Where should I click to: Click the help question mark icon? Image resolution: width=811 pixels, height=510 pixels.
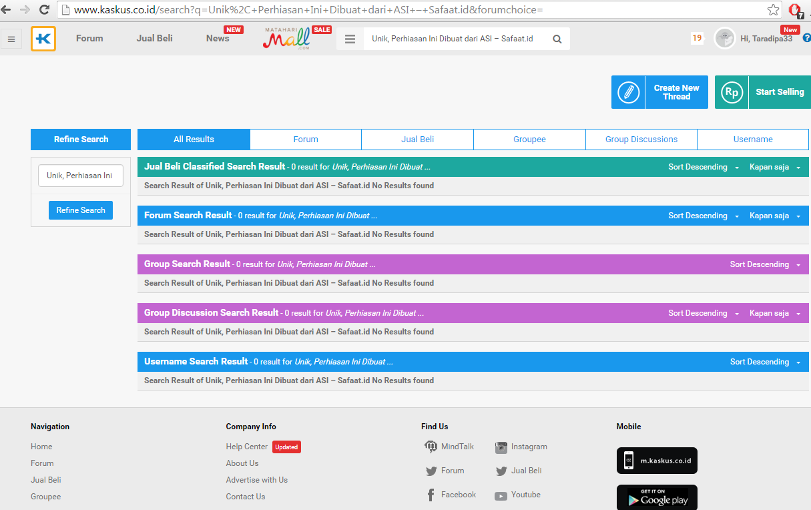coord(806,39)
